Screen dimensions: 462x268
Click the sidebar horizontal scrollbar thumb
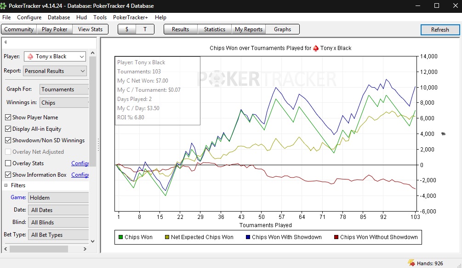[x=39, y=249]
